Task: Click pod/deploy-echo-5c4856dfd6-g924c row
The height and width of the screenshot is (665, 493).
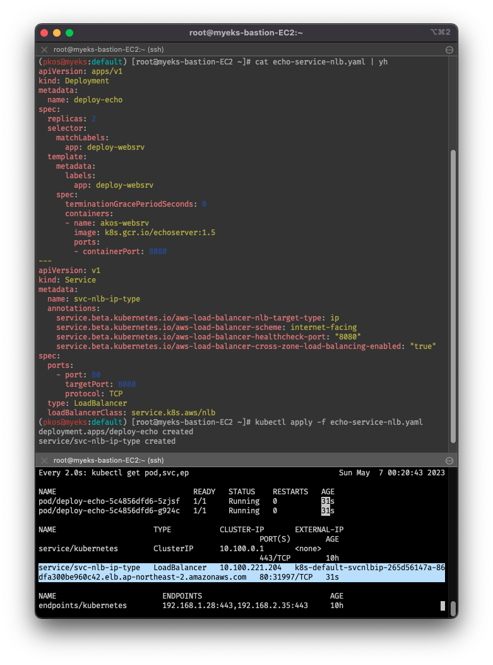Action: click(x=186, y=511)
